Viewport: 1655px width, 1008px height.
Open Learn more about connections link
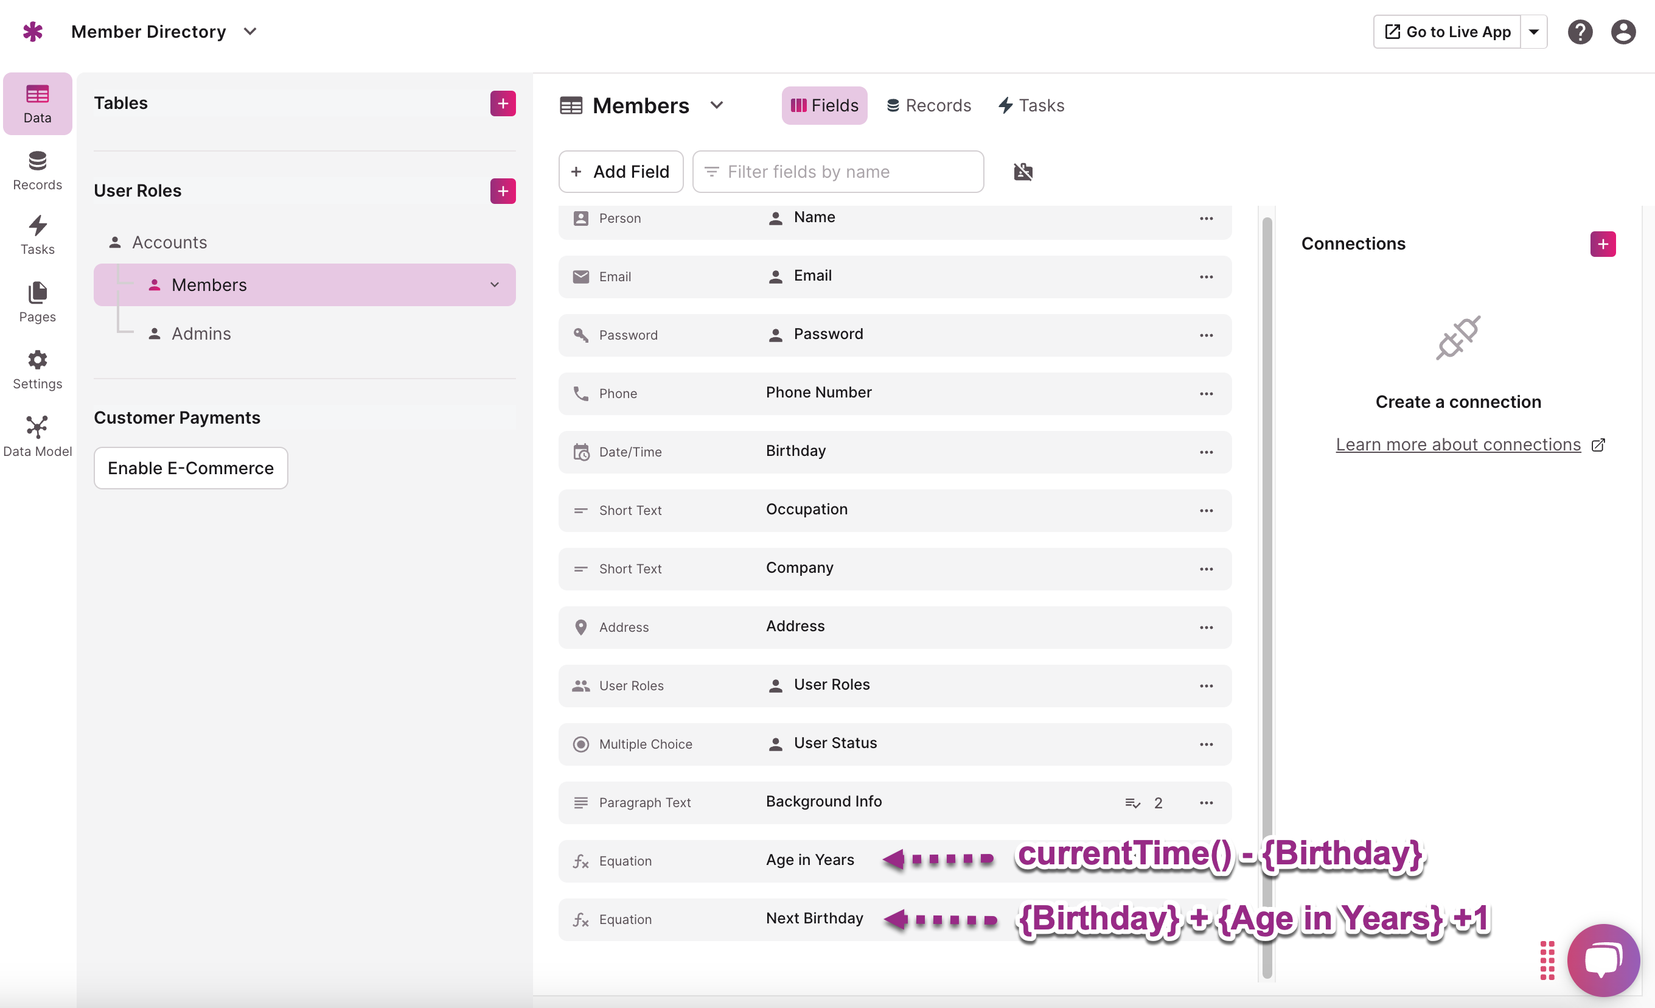coord(1457,445)
